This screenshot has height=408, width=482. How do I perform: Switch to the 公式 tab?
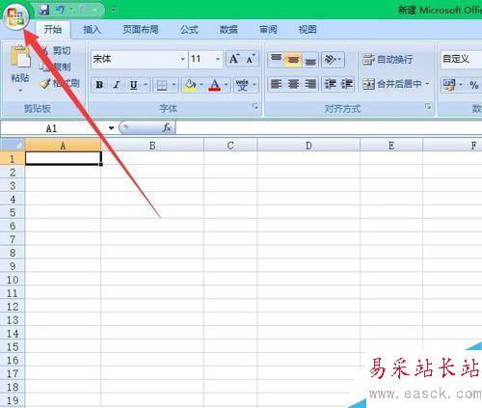(x=189, y=30)
